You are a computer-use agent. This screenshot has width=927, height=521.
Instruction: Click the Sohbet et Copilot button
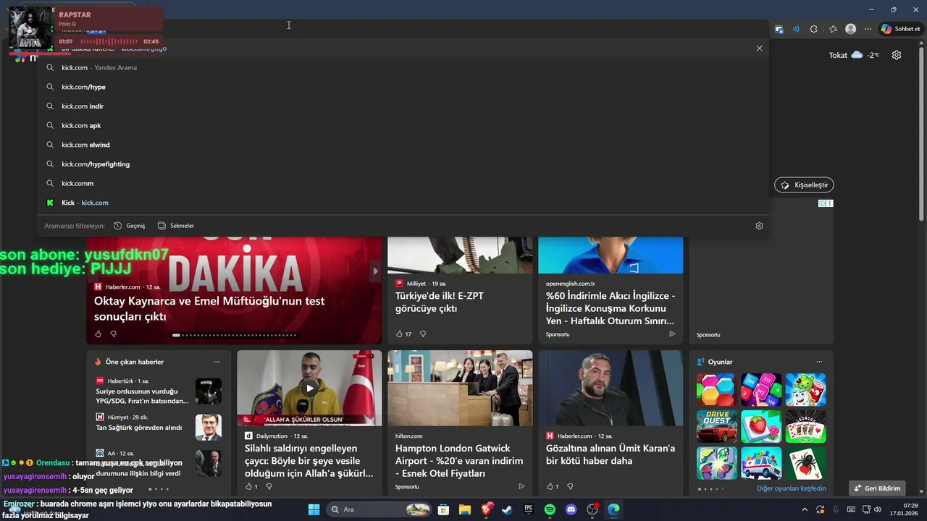[900, 29]
